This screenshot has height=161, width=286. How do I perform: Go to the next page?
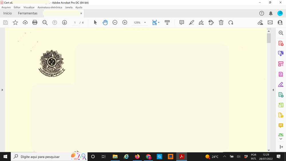pyautogui.click(x=65, y=22)
